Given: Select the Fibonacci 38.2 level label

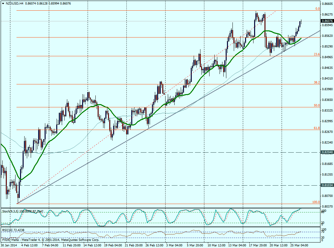Looking at the screenshot, I should (317, 82).
